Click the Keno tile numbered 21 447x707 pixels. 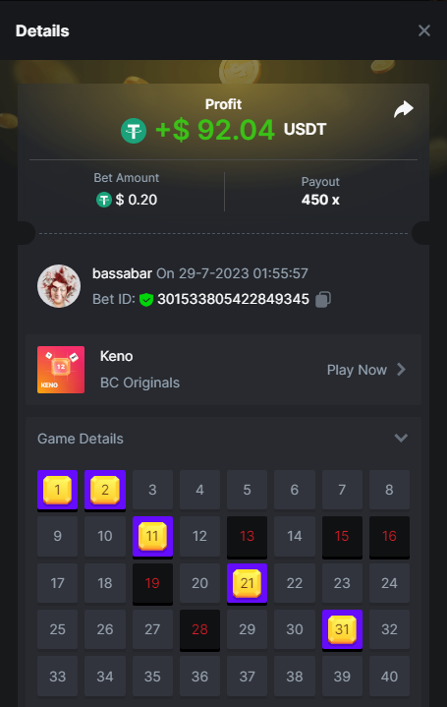247,584
